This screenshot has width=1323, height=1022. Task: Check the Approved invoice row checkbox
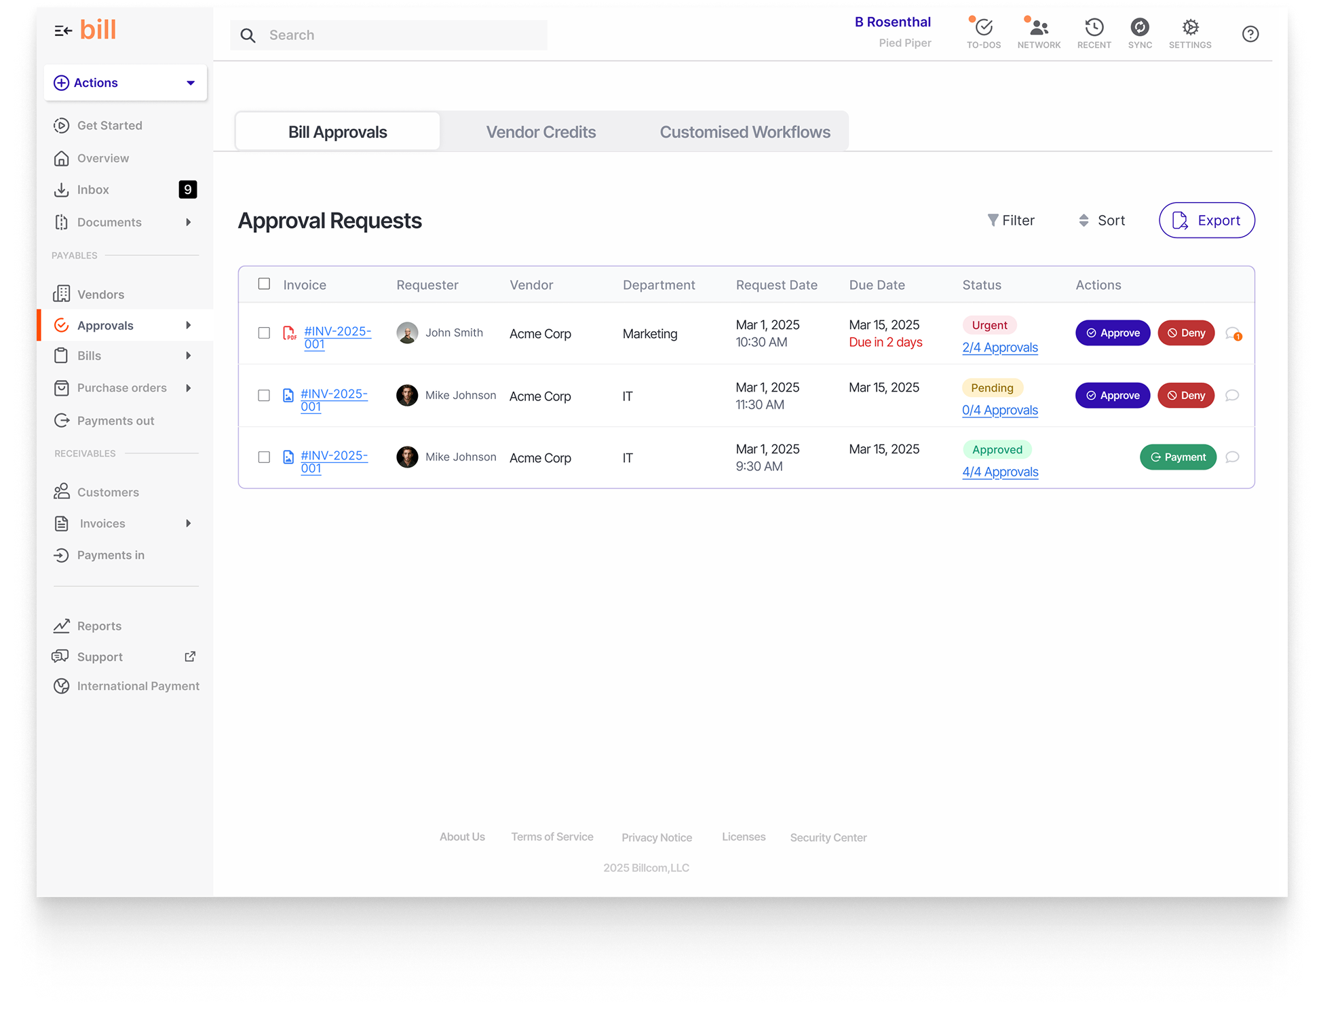264,457
